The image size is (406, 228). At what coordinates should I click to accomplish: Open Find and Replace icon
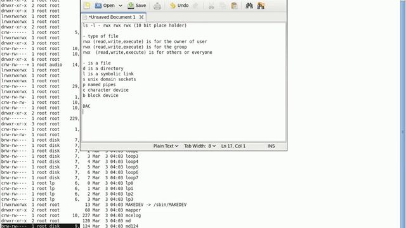[261, 6]
